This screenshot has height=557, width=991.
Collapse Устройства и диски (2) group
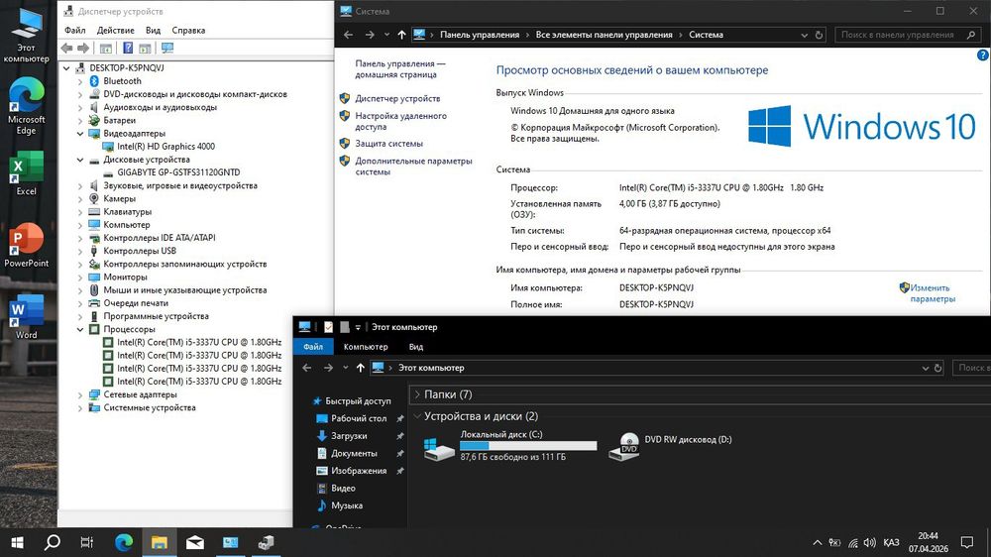click(x=417, y=416)
